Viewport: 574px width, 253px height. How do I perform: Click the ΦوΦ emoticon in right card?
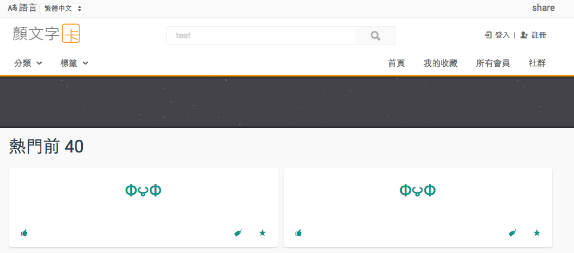[x=418, y=191]
